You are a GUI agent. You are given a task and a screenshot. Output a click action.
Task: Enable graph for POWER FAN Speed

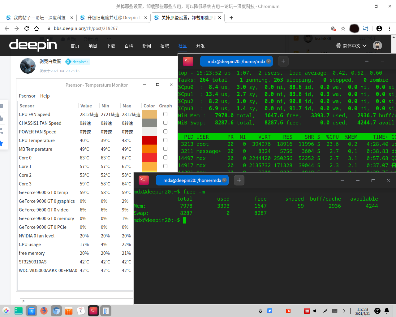coord(166,132)
